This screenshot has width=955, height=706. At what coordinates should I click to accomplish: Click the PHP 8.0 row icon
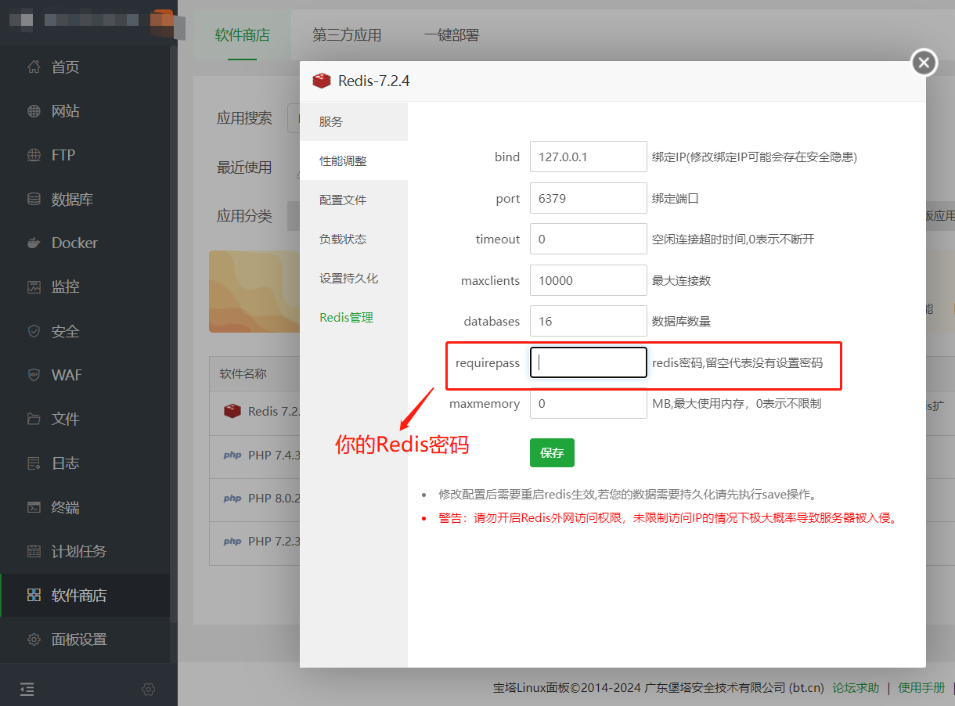pos(232,498)
